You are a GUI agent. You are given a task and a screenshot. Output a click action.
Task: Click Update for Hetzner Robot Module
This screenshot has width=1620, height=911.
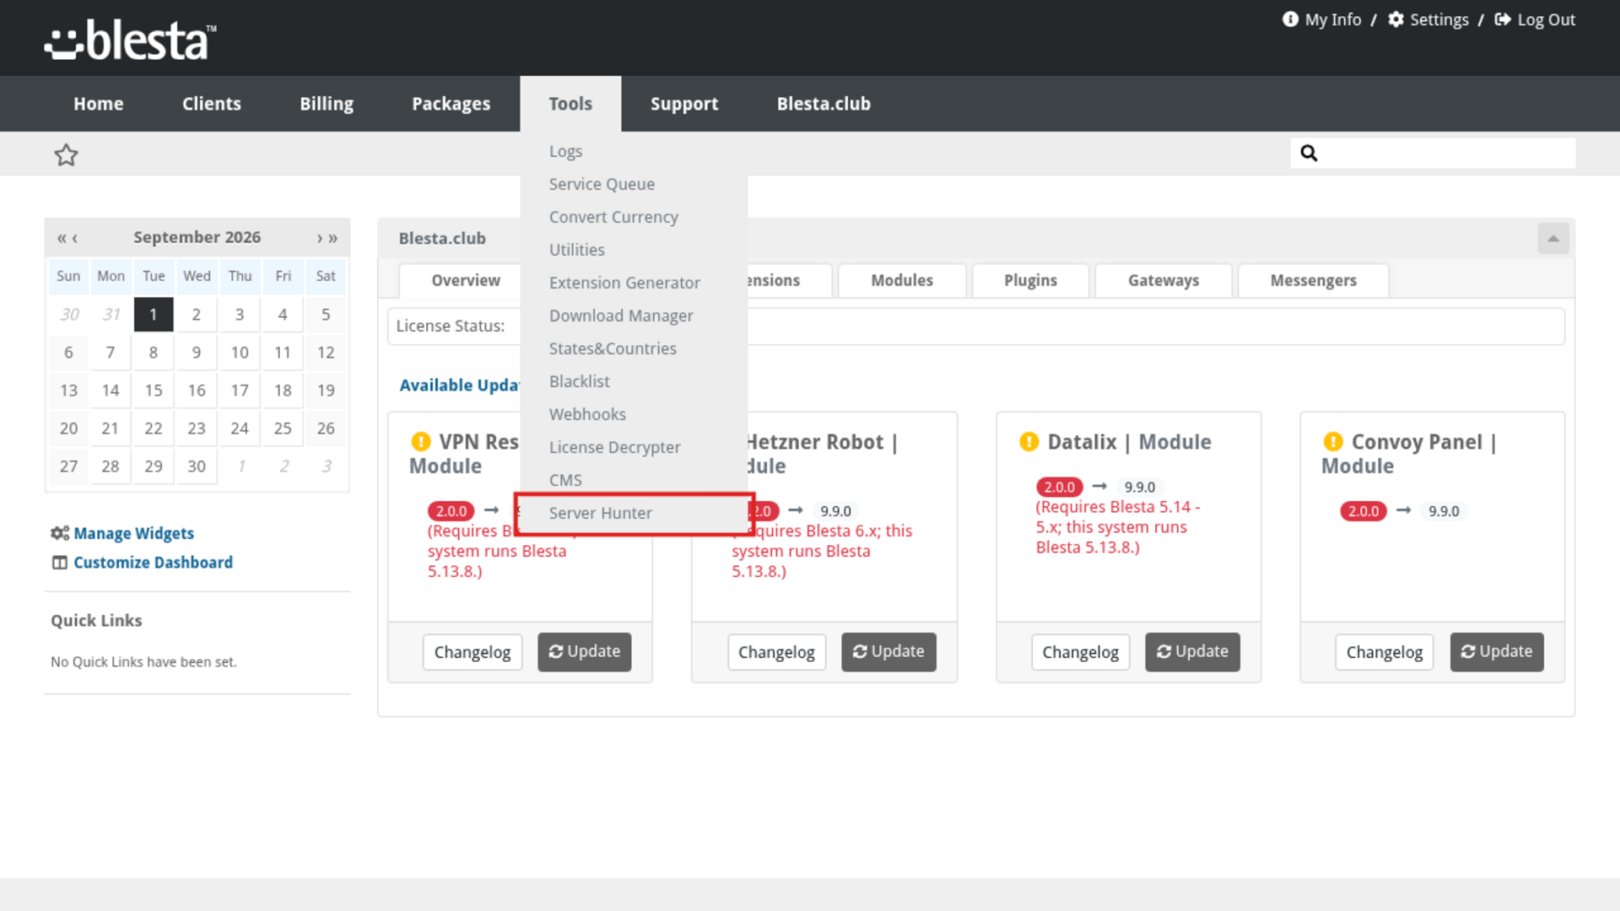click(888, 652)
